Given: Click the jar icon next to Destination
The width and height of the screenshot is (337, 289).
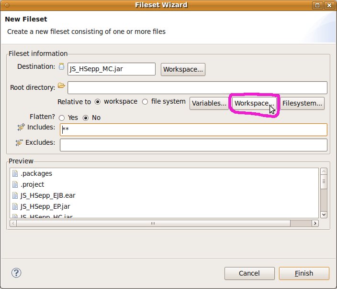Looking at the screenshot, I should click(61, 67).
